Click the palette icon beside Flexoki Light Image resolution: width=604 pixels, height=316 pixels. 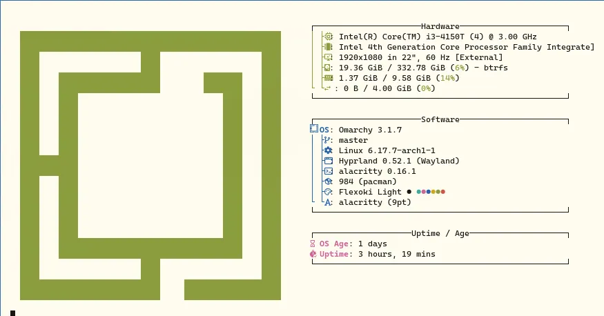click(328, 192)
